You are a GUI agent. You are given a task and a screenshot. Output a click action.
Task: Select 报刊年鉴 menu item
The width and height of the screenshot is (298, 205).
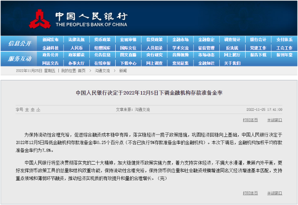tap(284, 55)
